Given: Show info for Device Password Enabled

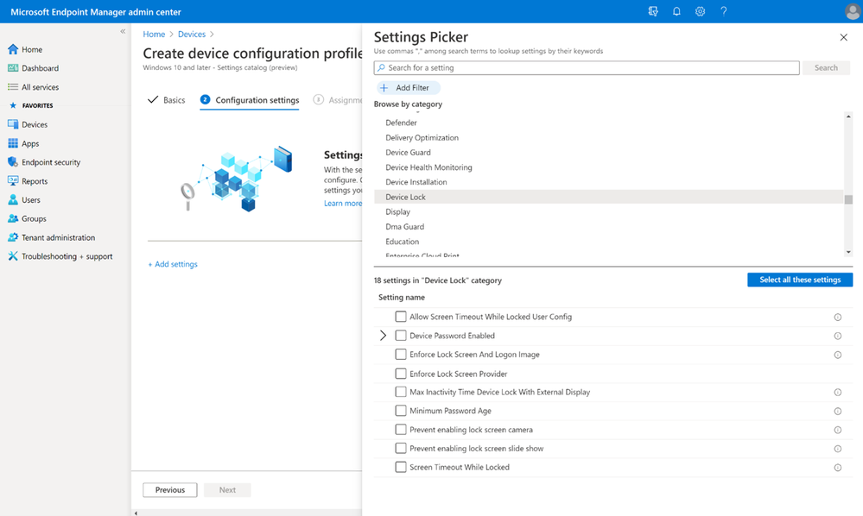Looking at the screenshot, I should tap(838, 336).
